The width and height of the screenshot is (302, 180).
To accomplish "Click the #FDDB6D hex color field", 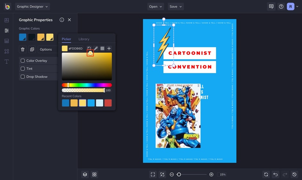I will coord(75,48).
